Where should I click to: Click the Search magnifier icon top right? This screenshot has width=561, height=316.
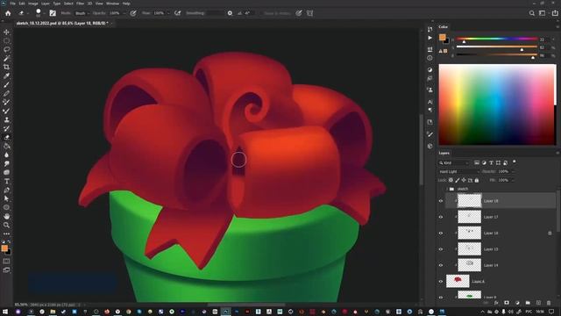(532, 13)
